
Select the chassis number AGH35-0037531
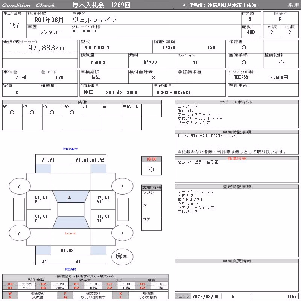(x=173, y=92)
